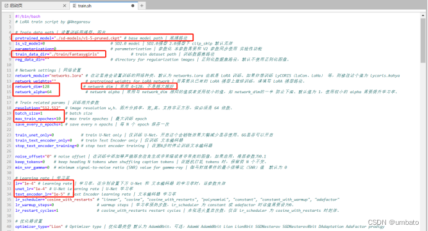Click the start page tab icon
428x231 pixels.
click(6, 6)
